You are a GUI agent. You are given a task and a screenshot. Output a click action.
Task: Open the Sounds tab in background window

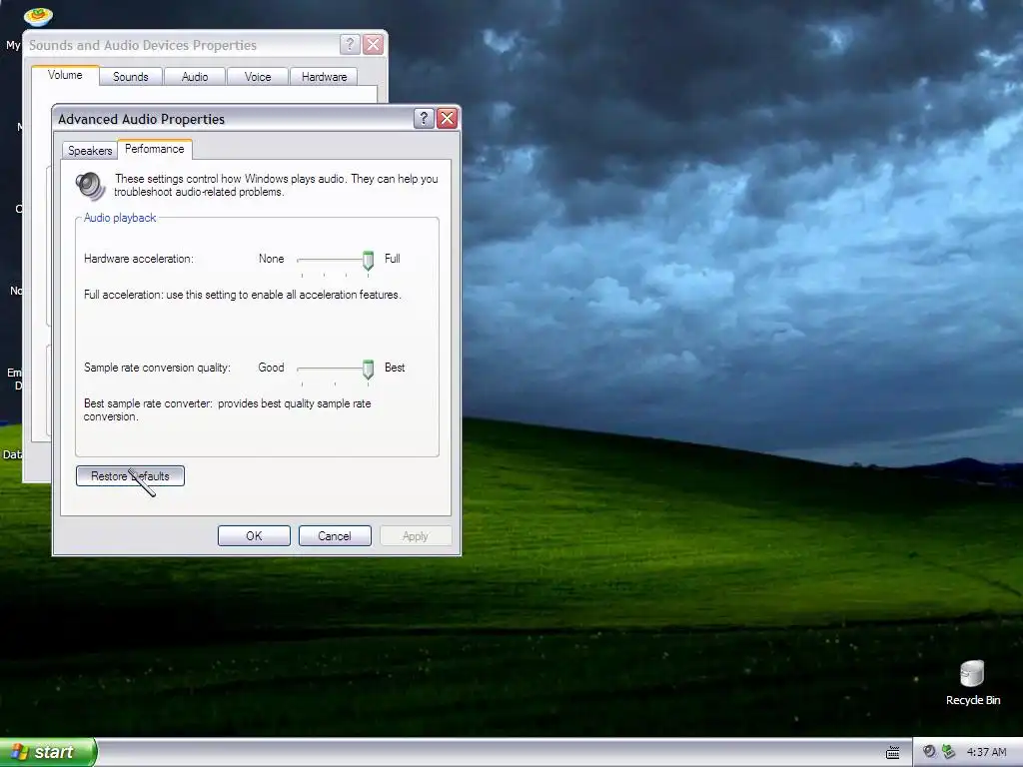[131, 77]
